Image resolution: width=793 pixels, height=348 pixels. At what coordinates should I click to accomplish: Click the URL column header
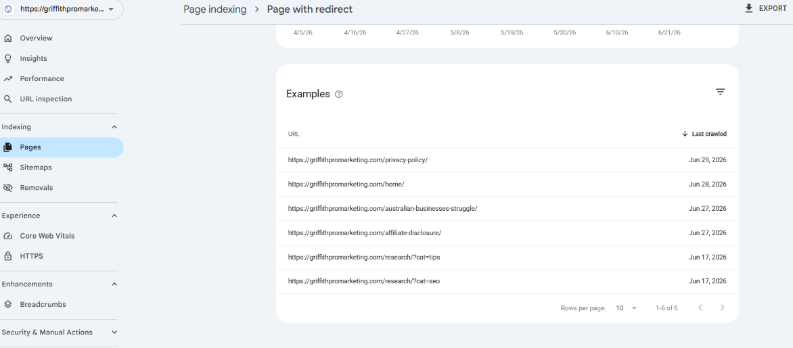[294, 134]
